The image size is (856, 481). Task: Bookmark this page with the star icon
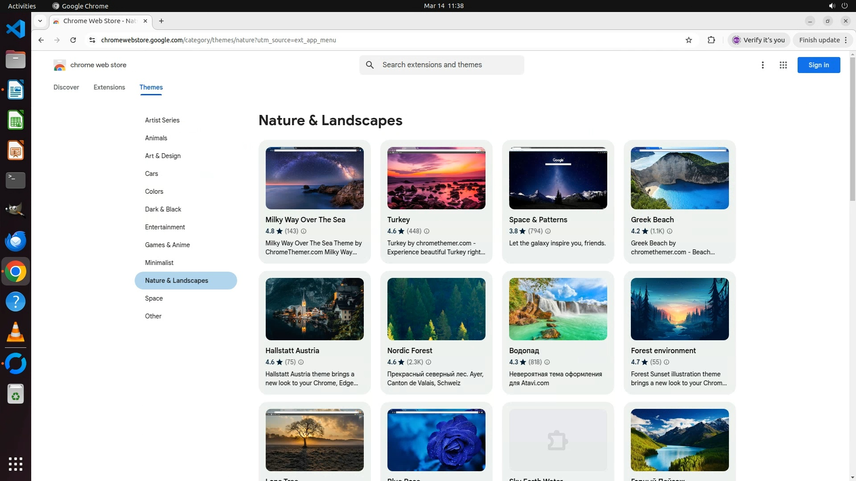(688, 40)
